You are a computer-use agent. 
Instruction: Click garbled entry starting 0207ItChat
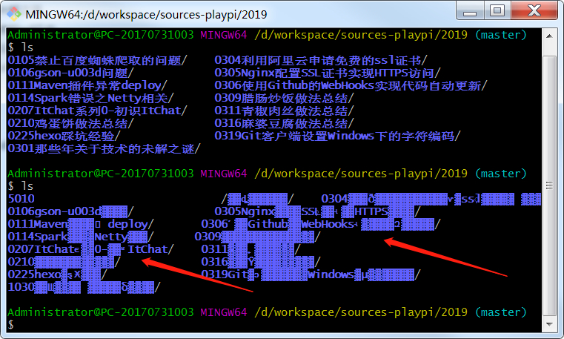point(91,249)
